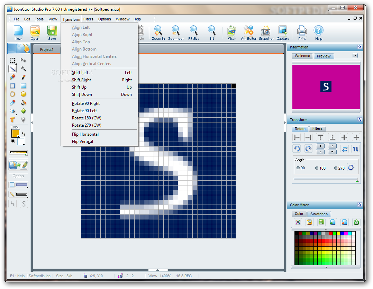Click the foreground orange color swatch
373x289 pixels.
click(16, 134)
